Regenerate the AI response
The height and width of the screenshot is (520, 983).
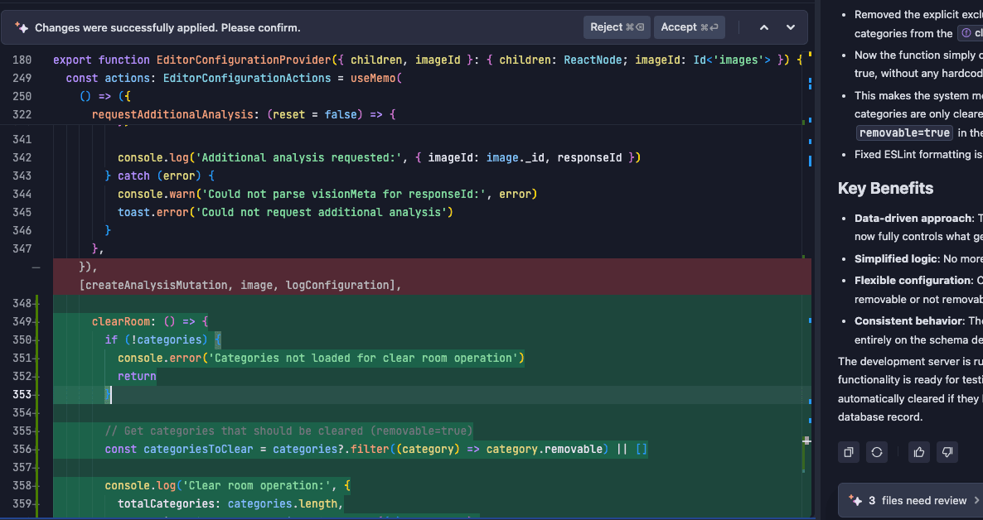[876, 452]
